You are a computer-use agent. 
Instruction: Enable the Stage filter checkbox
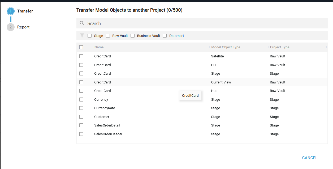coord(90,36)
